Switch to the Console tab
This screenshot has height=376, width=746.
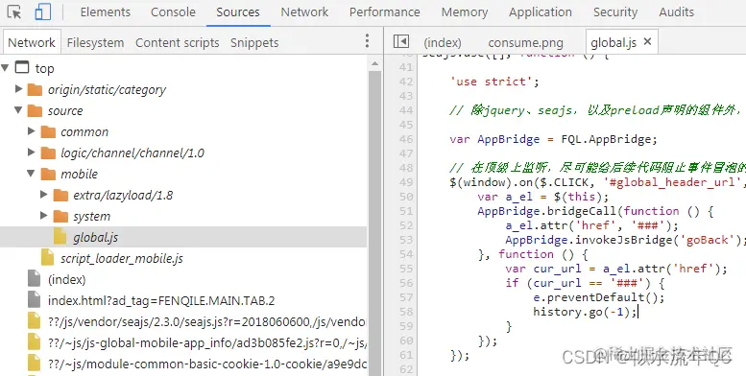point(173,12)
